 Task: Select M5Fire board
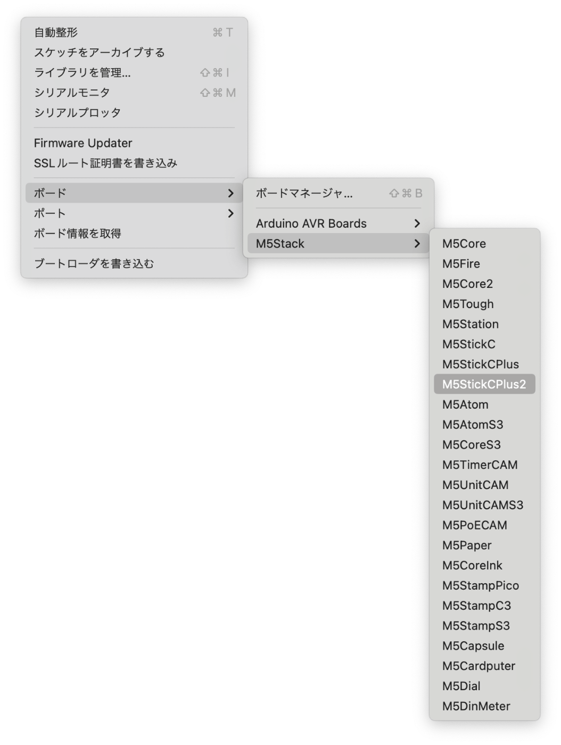[484, 264]
